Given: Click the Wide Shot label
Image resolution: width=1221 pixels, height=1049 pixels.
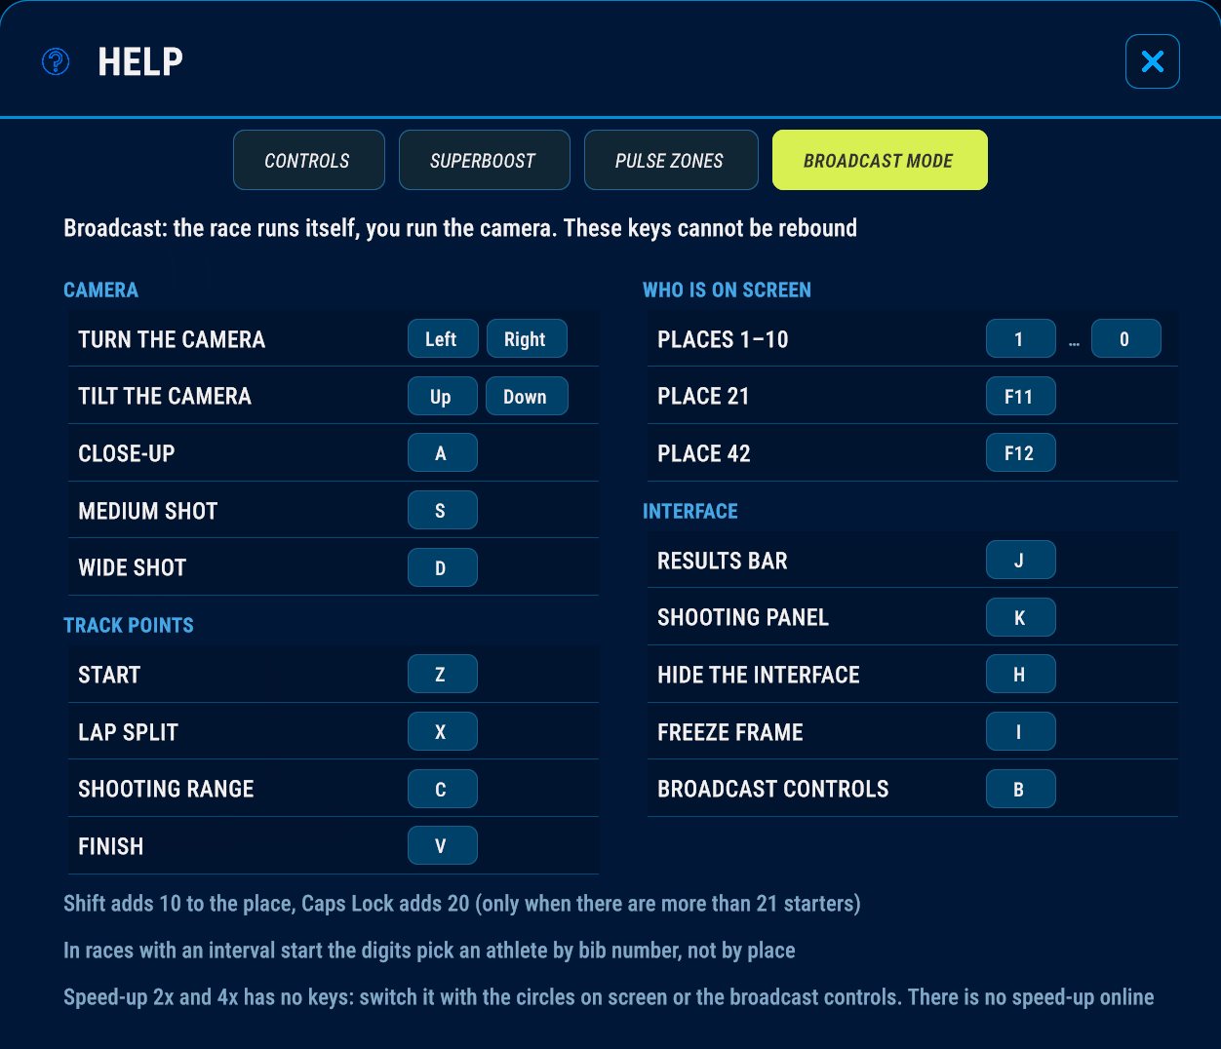Looking at the screenshot, I should [133, 567].
